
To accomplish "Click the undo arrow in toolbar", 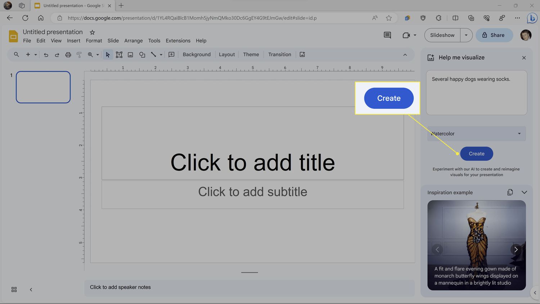I will click(x=46, y=55).
